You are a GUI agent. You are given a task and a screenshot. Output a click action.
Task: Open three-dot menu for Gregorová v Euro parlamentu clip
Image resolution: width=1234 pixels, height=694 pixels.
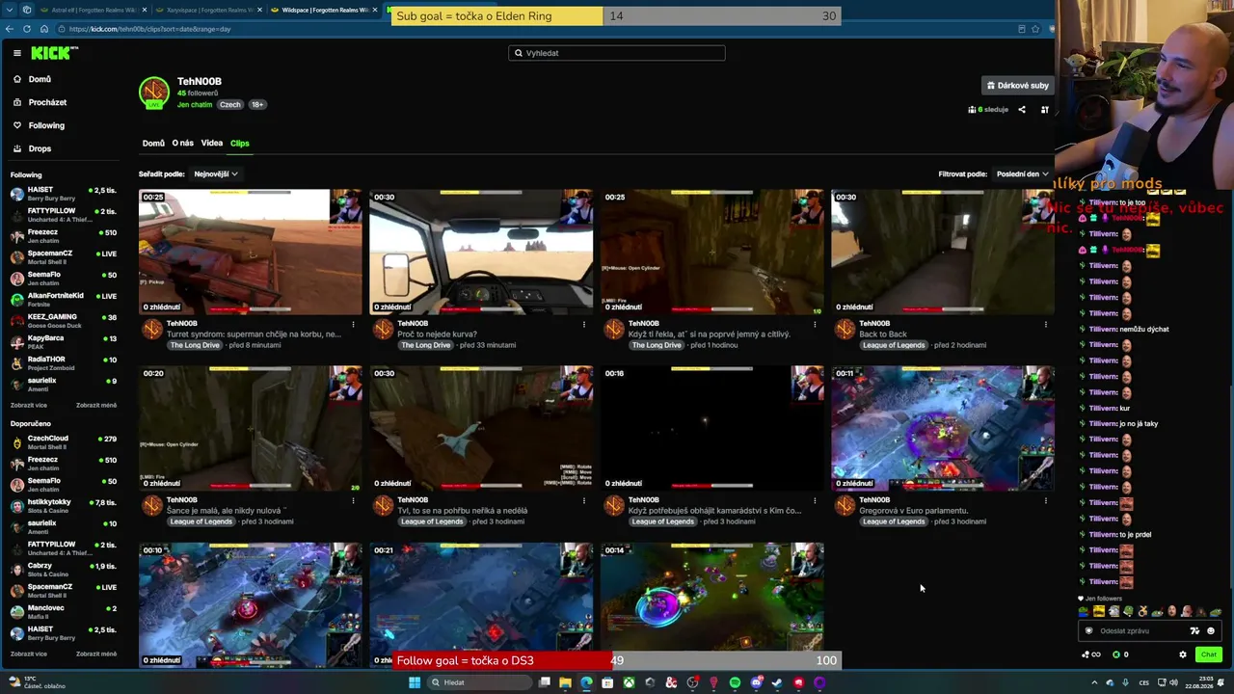click(x=1046, y=500)
